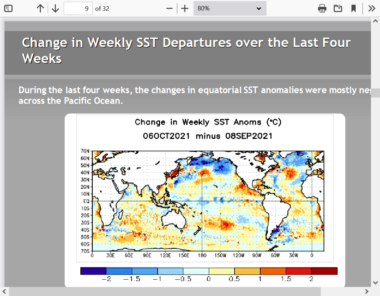Click the horizontal scrollbar left arrow

tap(5, 291)
